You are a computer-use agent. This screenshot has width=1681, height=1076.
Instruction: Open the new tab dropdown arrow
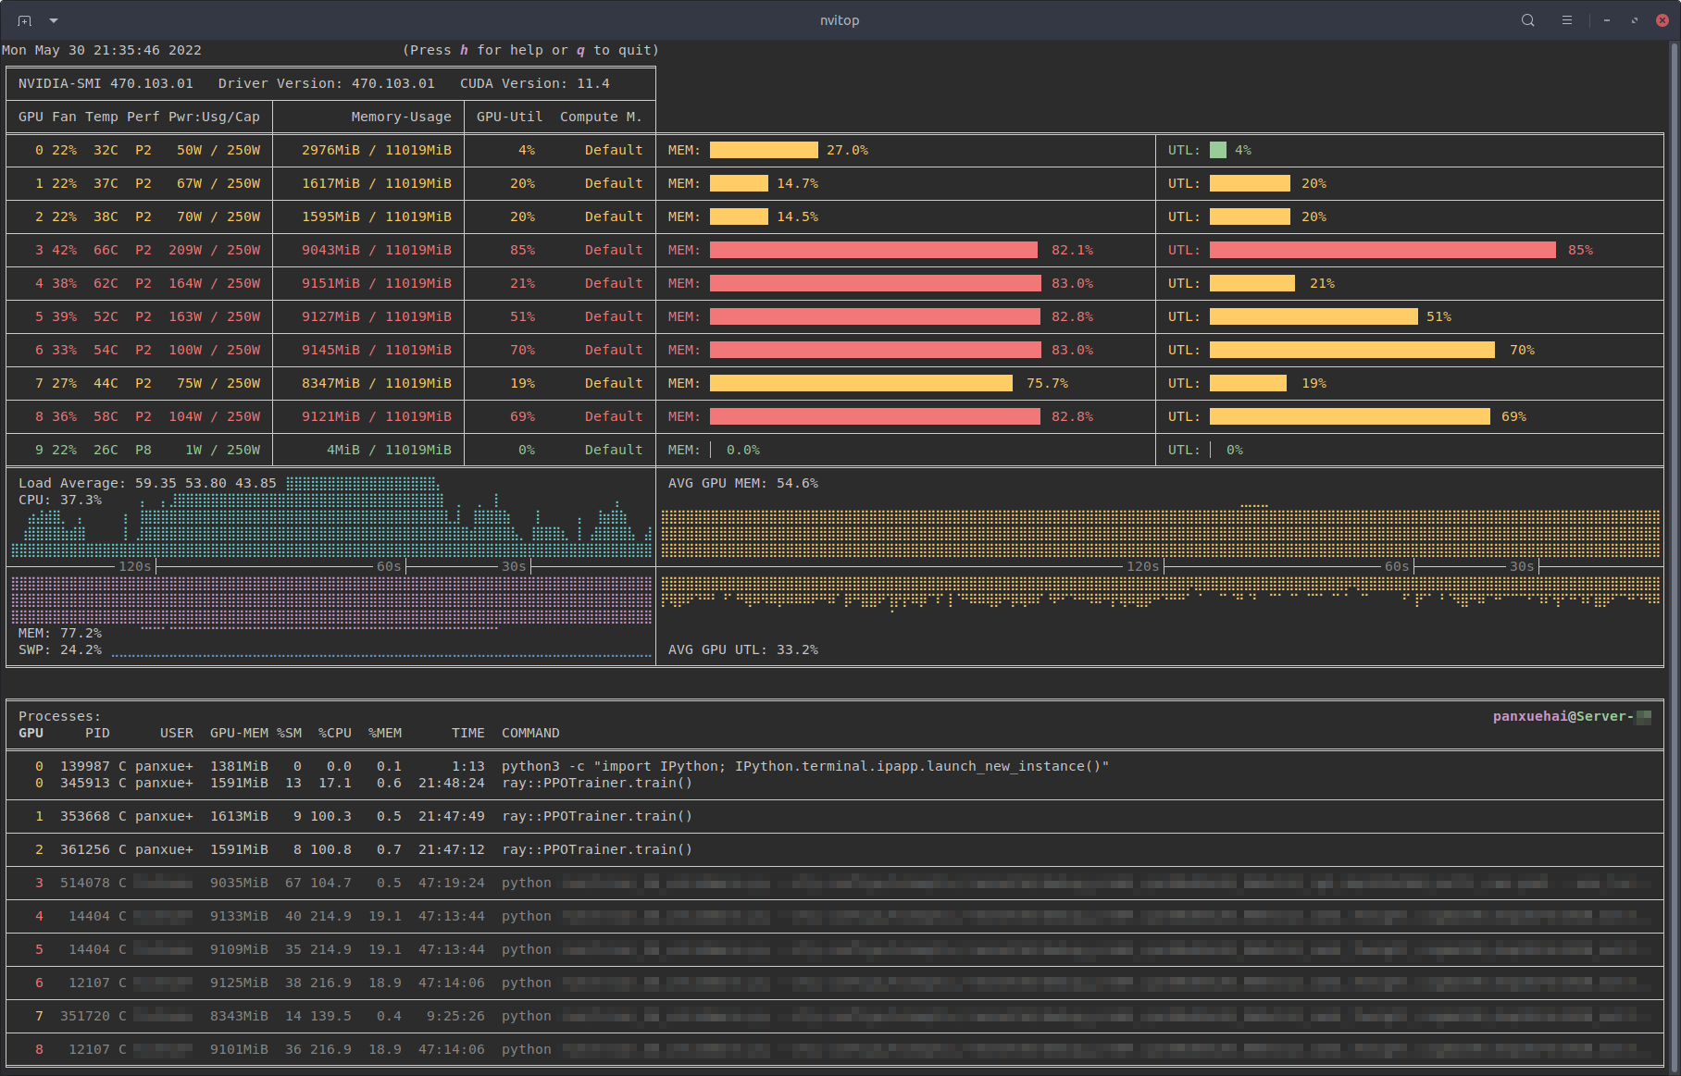(54, 20)
